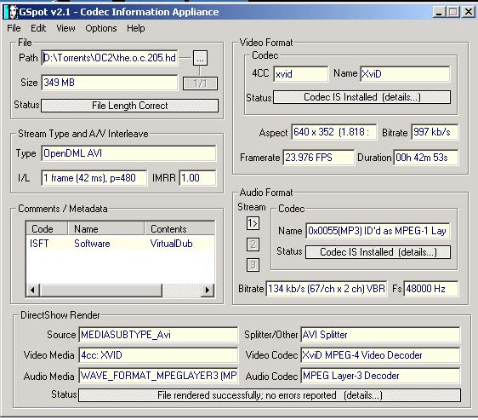Open the File menu
The width and height of the screenshot is (478, 420).
click(x=14, y=28)
